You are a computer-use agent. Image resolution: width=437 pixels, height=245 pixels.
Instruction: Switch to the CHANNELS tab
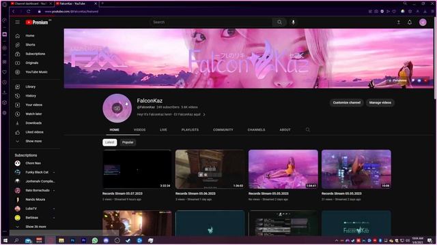tap(257, 130)
